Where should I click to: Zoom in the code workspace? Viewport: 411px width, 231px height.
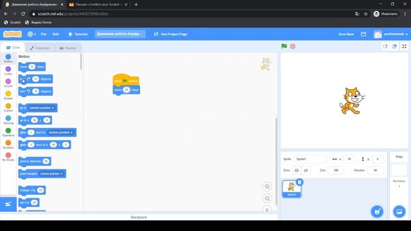[x=267, y=187]
